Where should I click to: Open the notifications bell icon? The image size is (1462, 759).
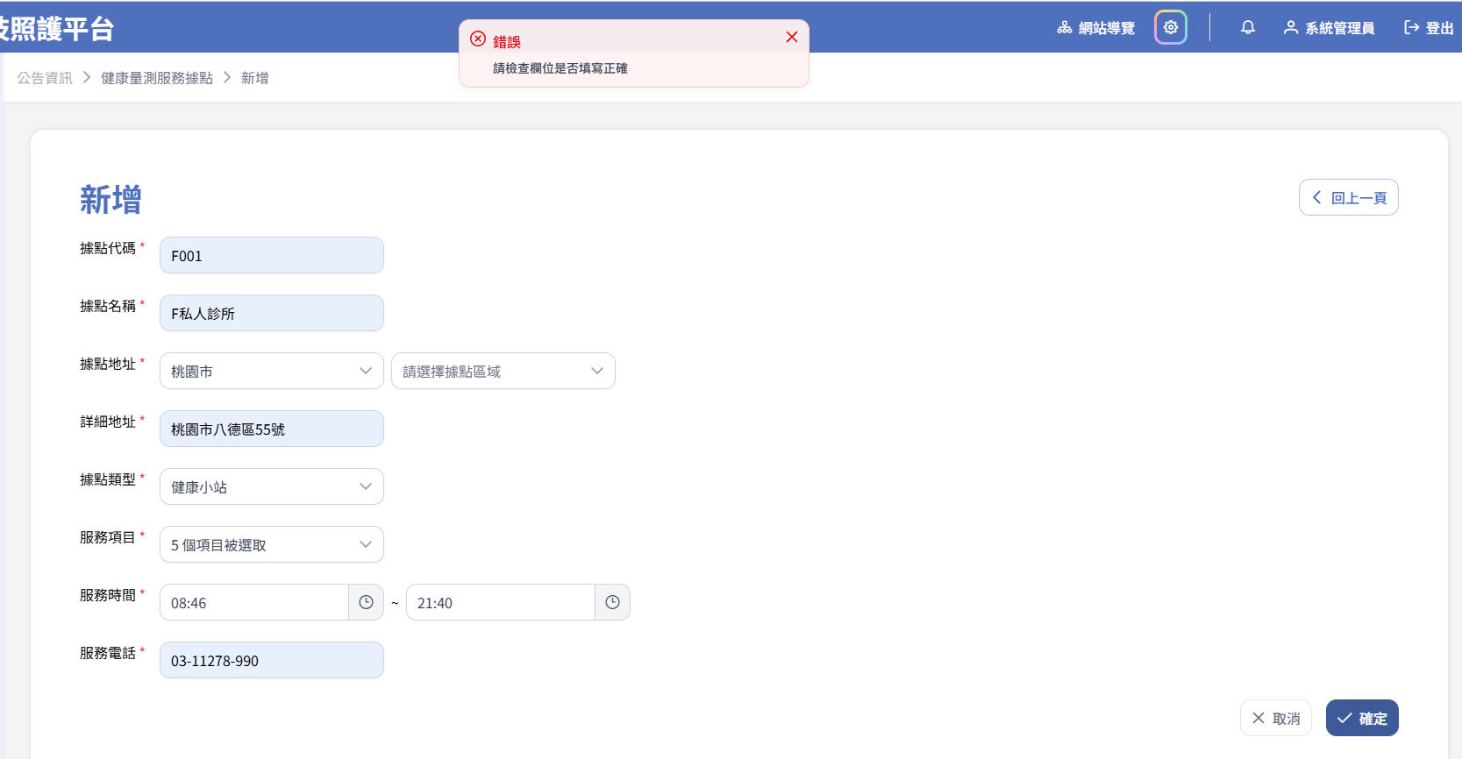tap(1247, 27)
